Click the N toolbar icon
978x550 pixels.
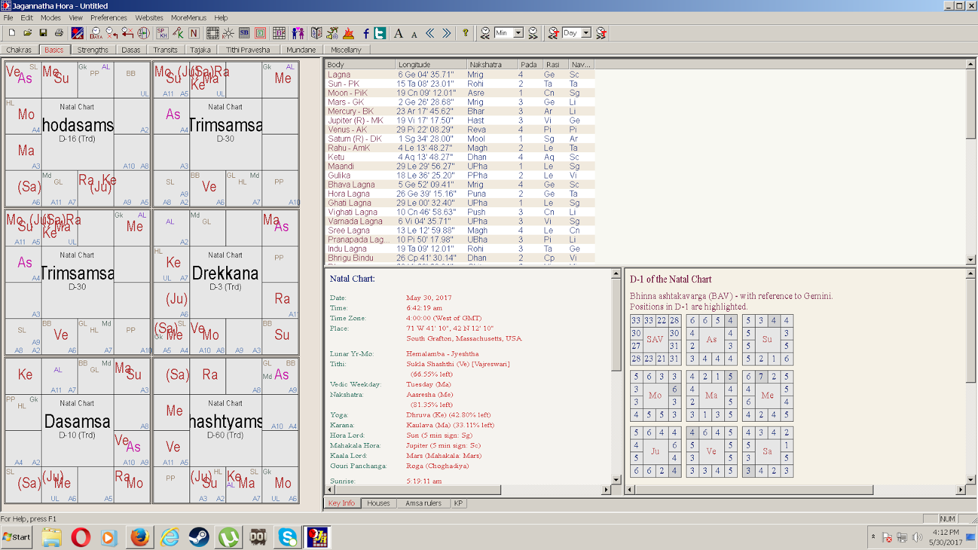click(194, 33)
